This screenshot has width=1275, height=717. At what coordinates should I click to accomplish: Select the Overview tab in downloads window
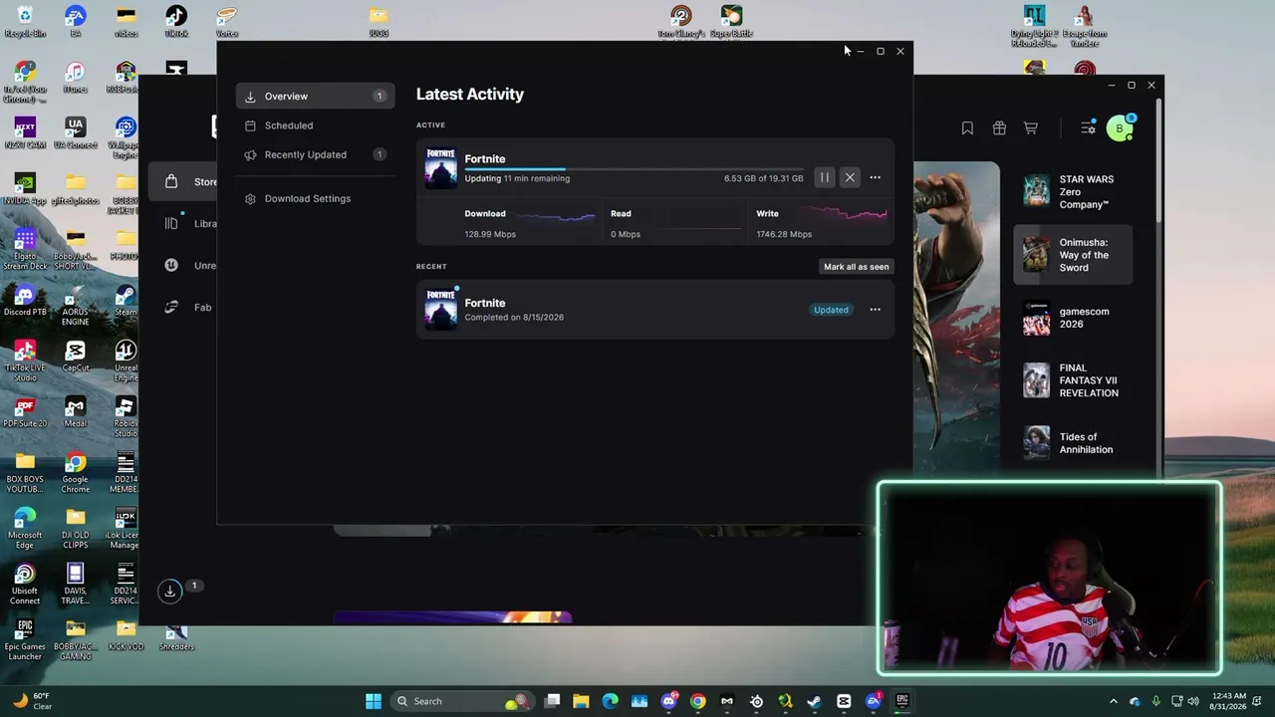[315, 97]
